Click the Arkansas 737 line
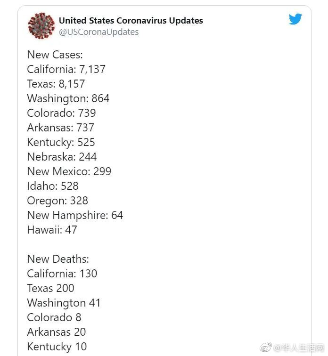 60,128
